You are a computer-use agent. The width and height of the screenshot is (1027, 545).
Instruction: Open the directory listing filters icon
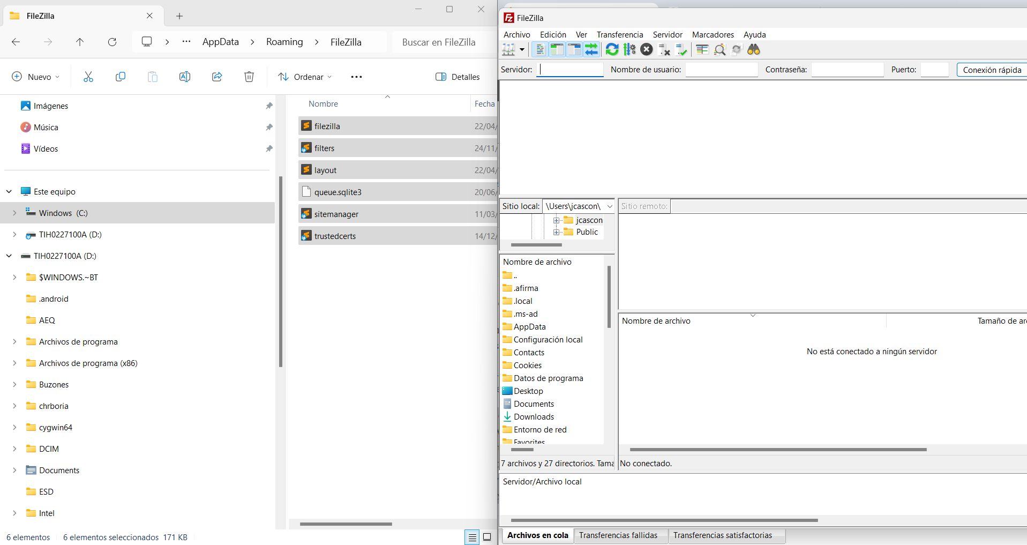(x=702, y=50)
